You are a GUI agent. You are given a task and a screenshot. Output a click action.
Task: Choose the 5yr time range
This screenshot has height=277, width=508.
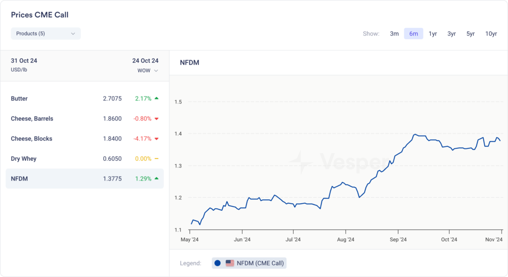470,34
